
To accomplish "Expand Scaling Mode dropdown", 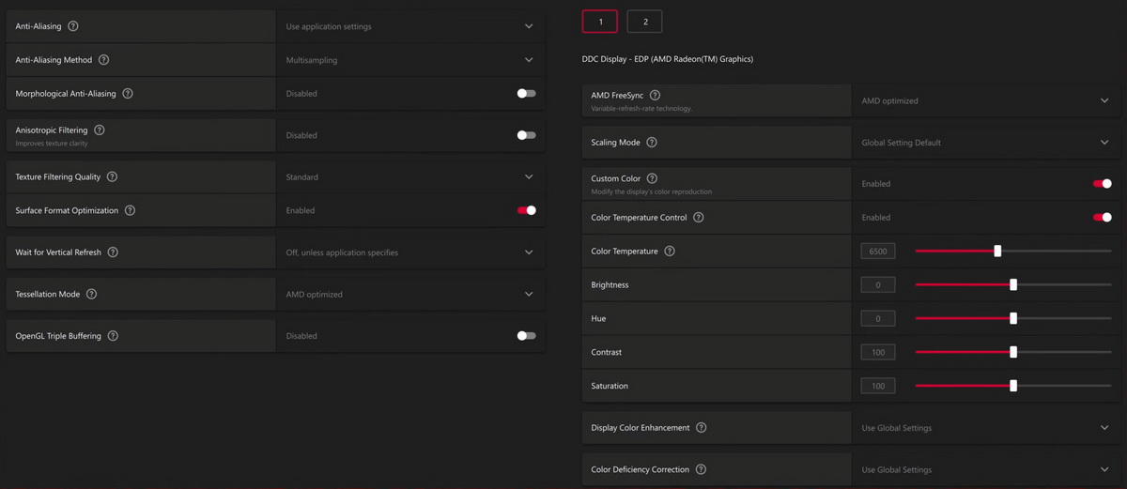I will [985, 143].
